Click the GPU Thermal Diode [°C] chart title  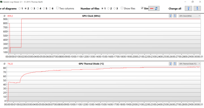91,64
